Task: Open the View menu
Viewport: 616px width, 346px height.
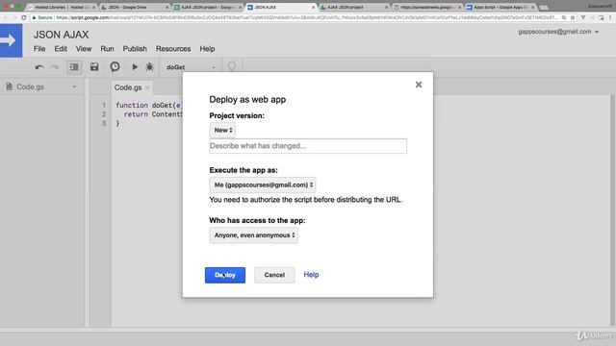Action: click(84, 49)
